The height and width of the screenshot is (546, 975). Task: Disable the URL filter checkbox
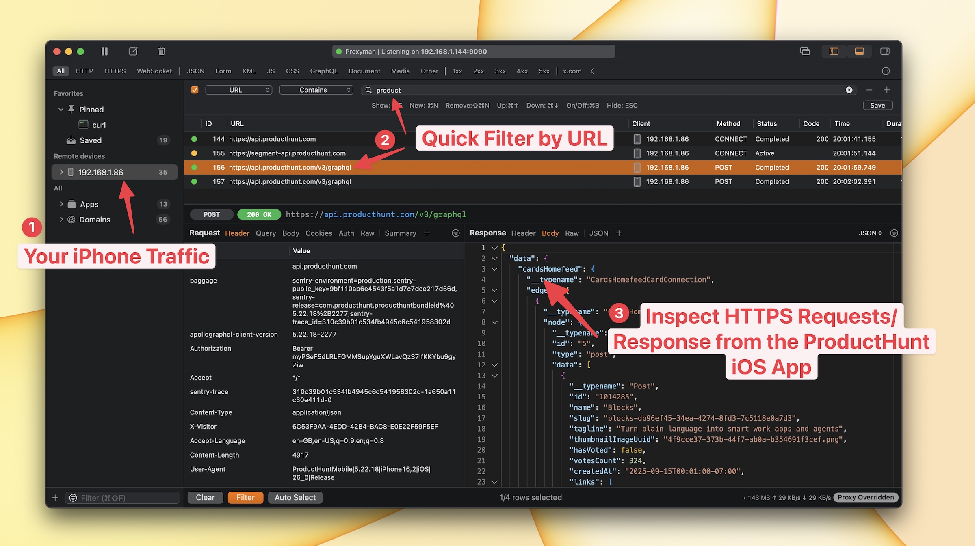pyautogui.click(x=195, y=90)
